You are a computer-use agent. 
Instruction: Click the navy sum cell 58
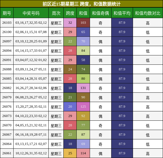83,60
